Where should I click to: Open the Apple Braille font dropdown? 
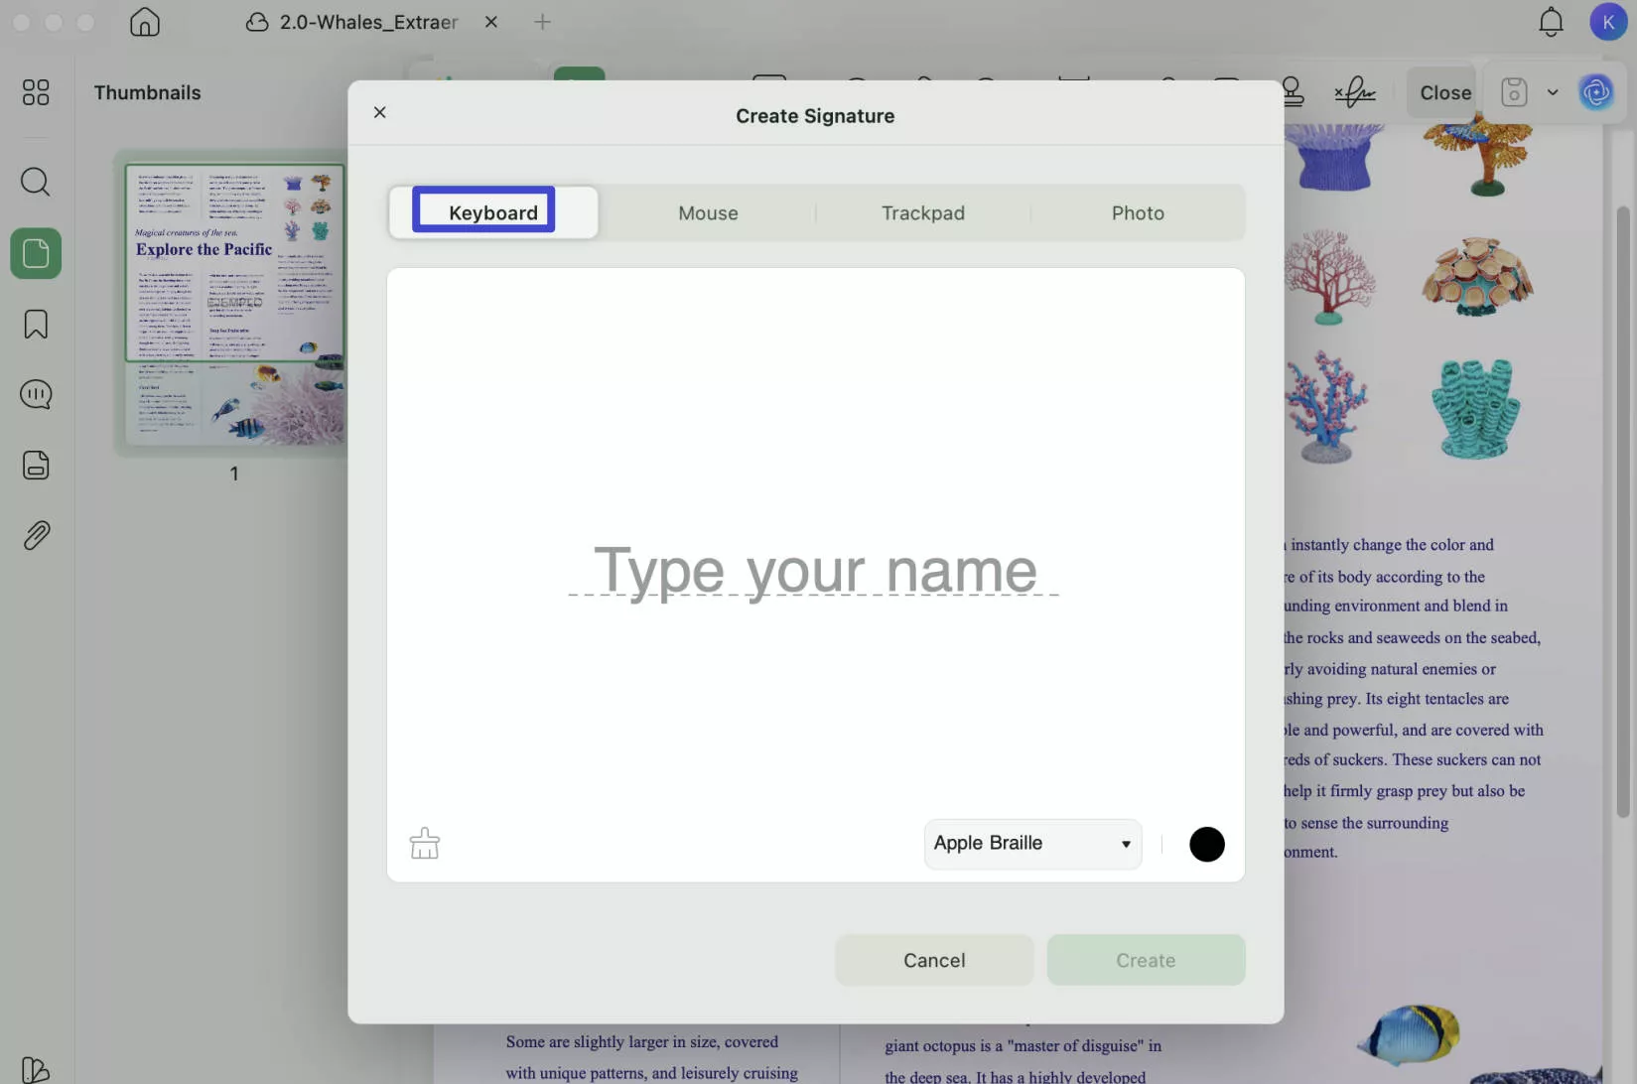point(1032,844)
